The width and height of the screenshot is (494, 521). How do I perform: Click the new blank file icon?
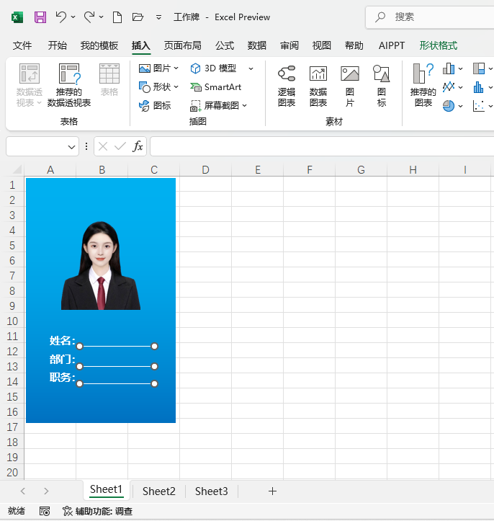(117, 17)
